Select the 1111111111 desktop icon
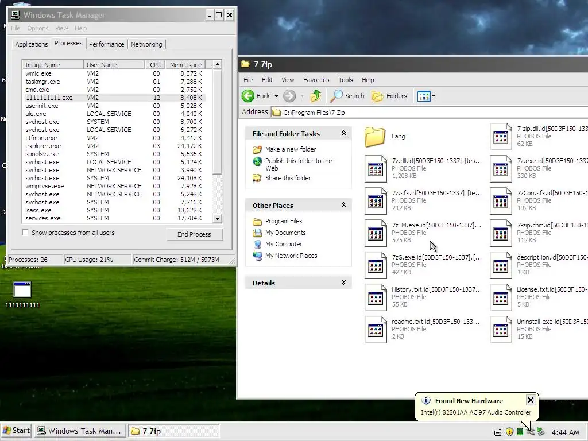This screenshot has height=441, width=588. [x=22, y=290]
